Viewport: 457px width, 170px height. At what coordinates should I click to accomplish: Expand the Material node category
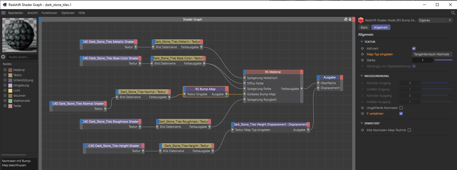coord(5,70)
